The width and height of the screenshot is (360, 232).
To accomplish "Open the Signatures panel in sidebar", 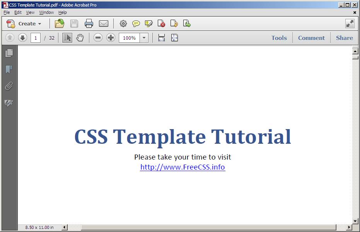I will (9, 103).
